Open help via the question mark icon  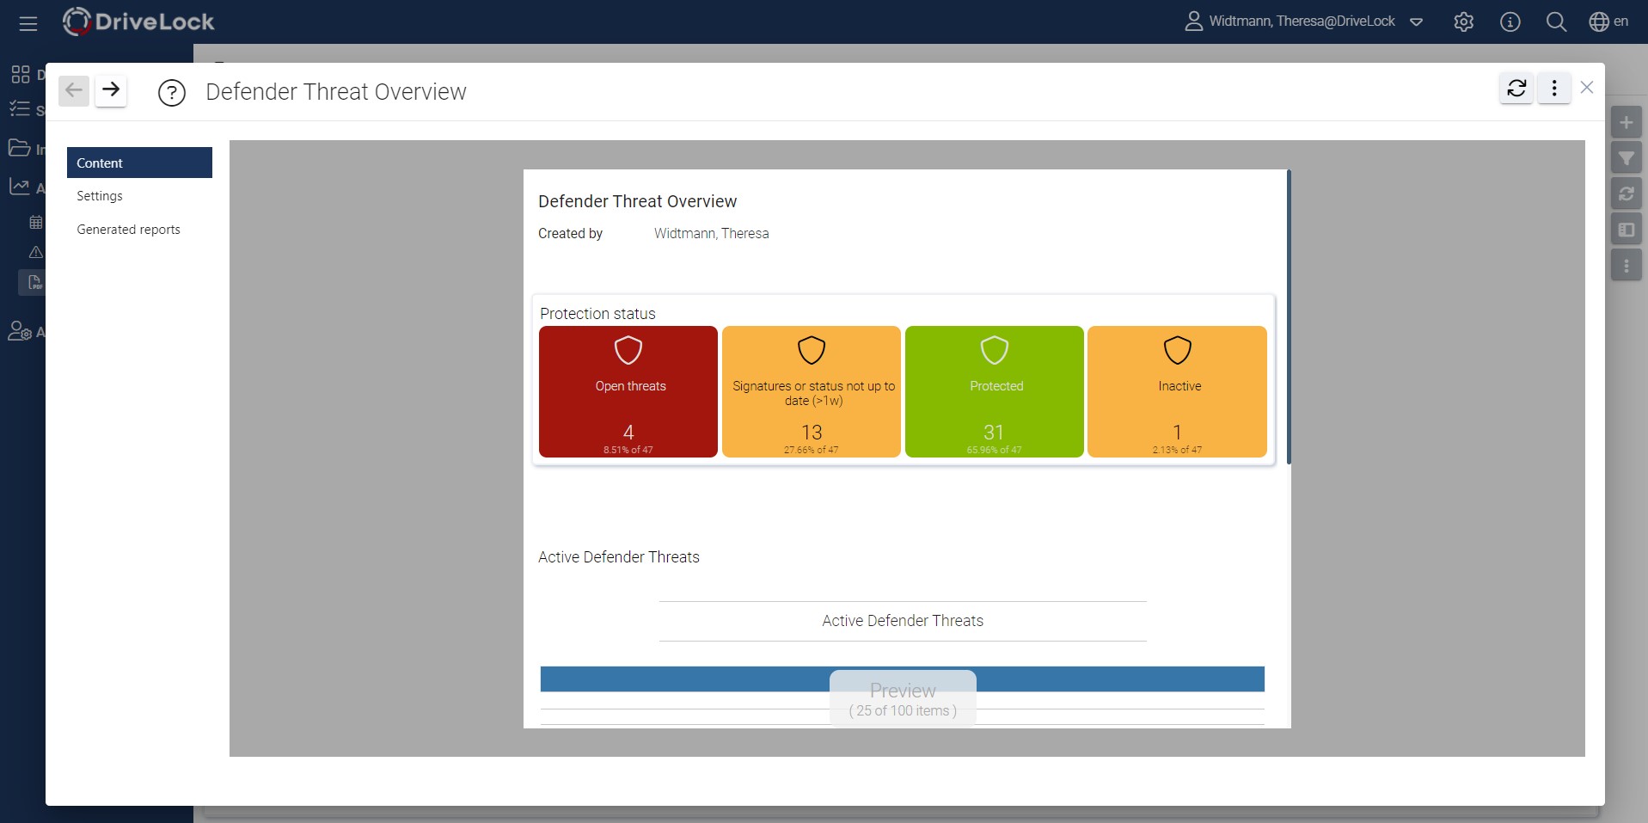click(x=172, y=93)
